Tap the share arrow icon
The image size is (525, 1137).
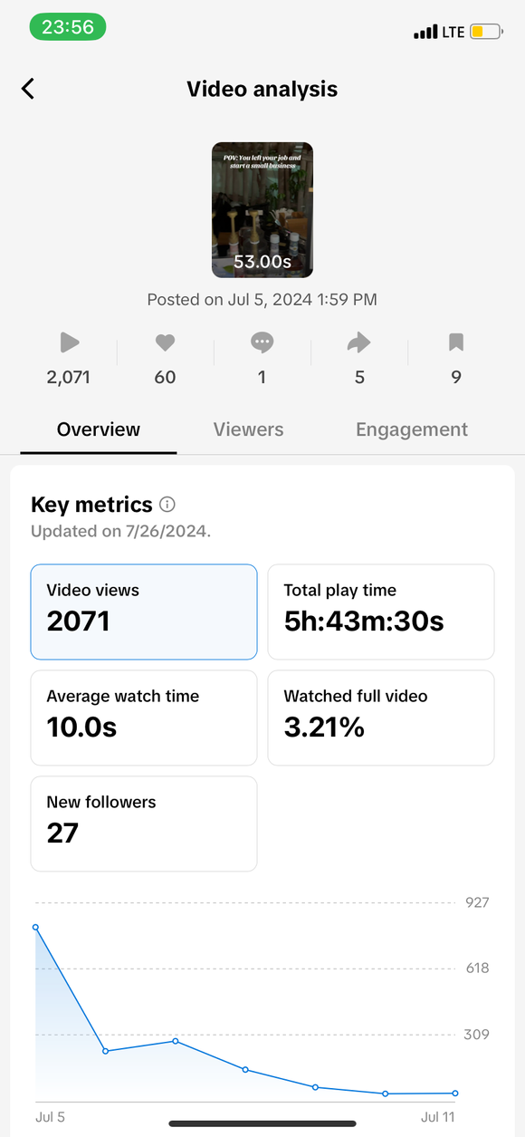pyautogui.click(x=359, y=342)
